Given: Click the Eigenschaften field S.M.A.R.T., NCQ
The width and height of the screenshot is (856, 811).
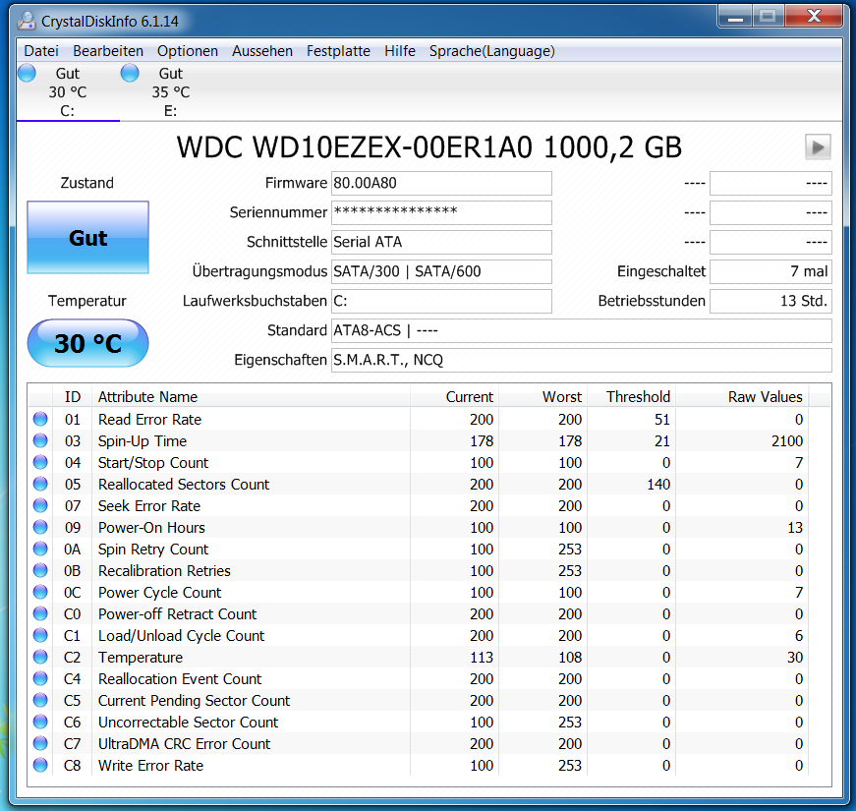Looking at the screenshot, I should 582,360.
